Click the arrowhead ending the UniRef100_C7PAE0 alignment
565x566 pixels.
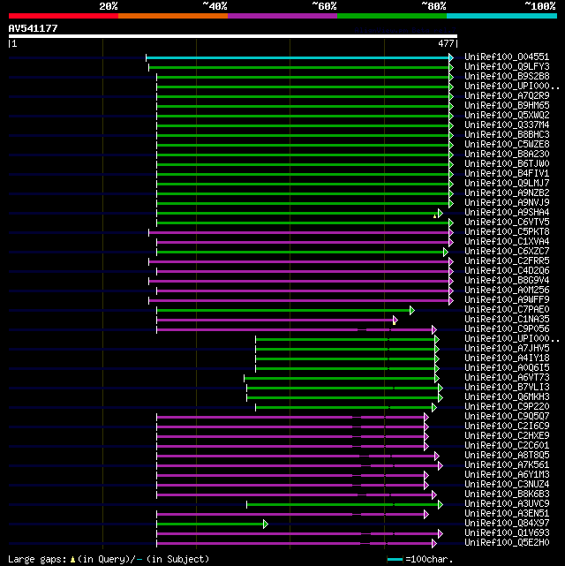412,310
